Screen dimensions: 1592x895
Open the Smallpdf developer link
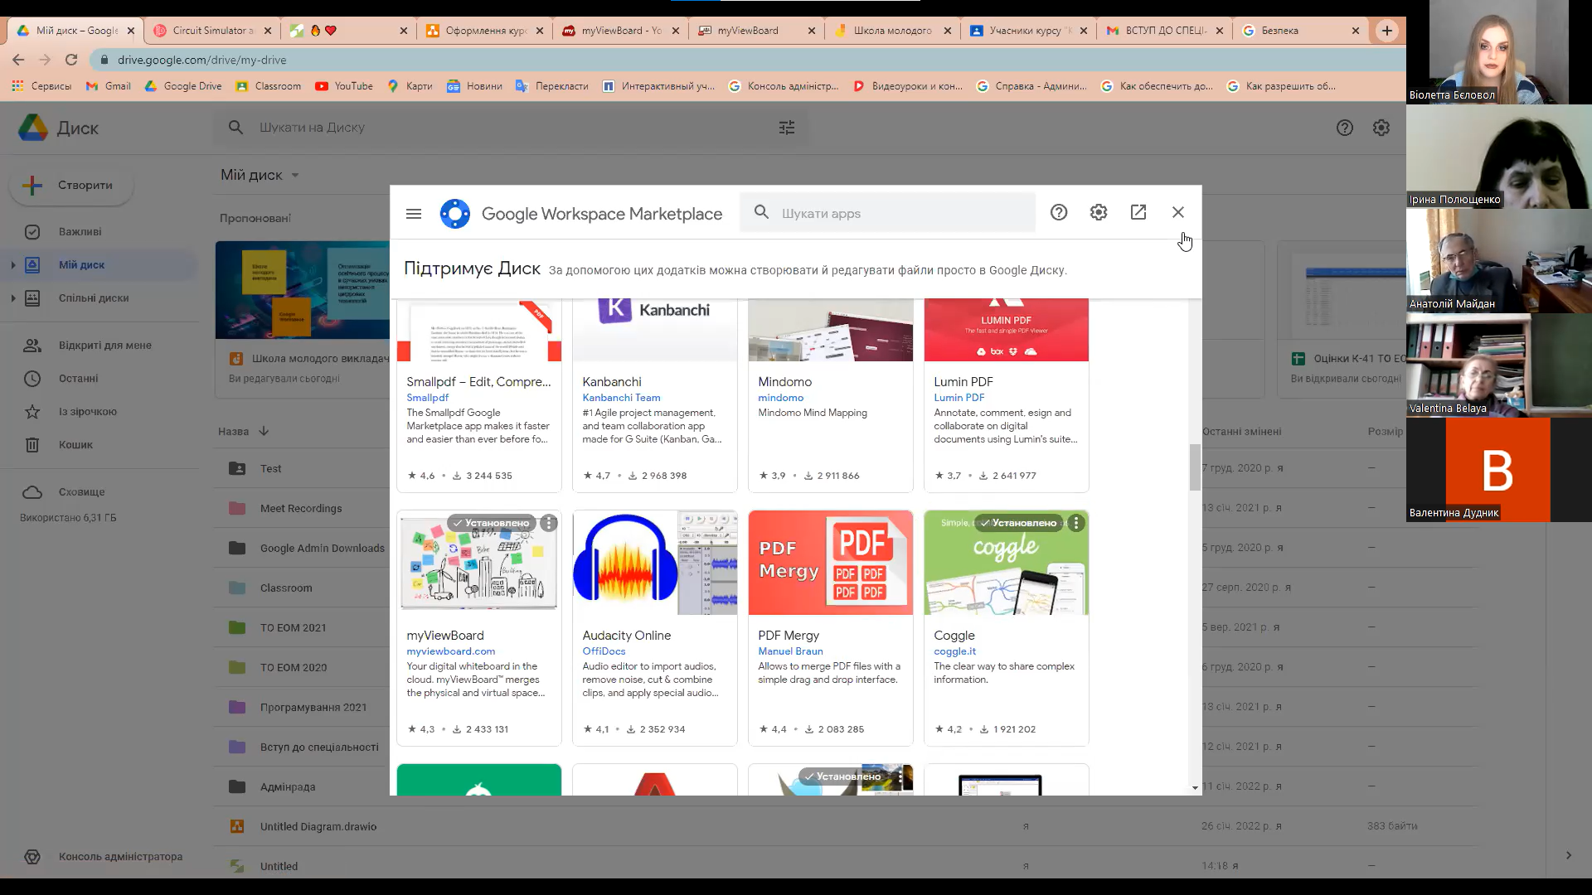coord(427,398)
